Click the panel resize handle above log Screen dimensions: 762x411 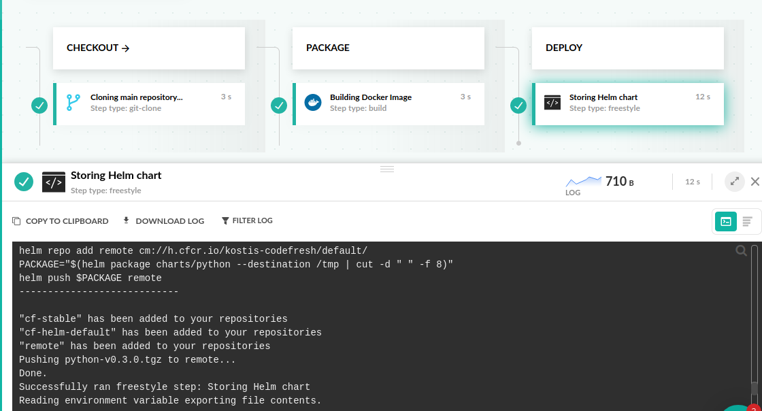(x=387, y=169)
